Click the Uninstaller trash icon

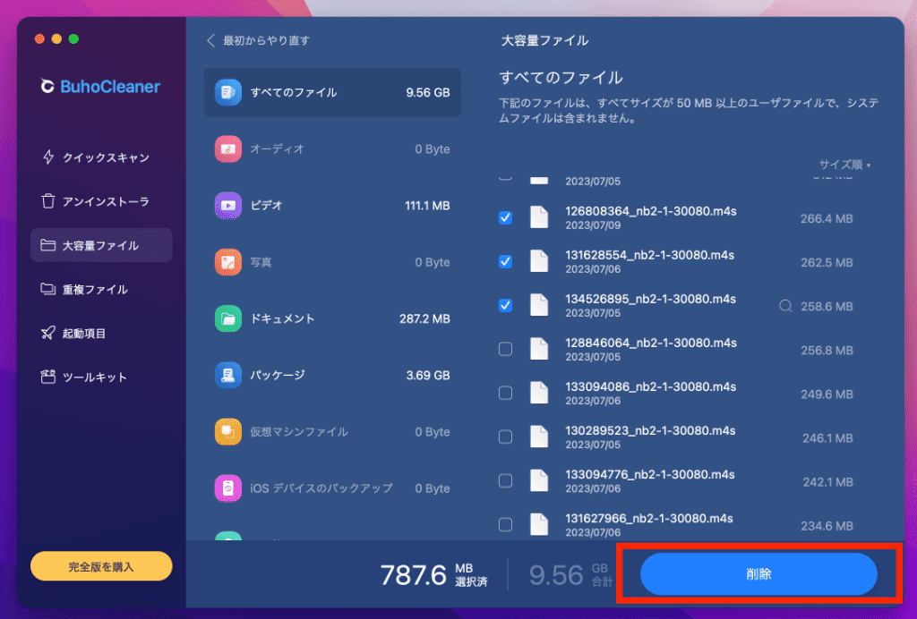(48, 201)
